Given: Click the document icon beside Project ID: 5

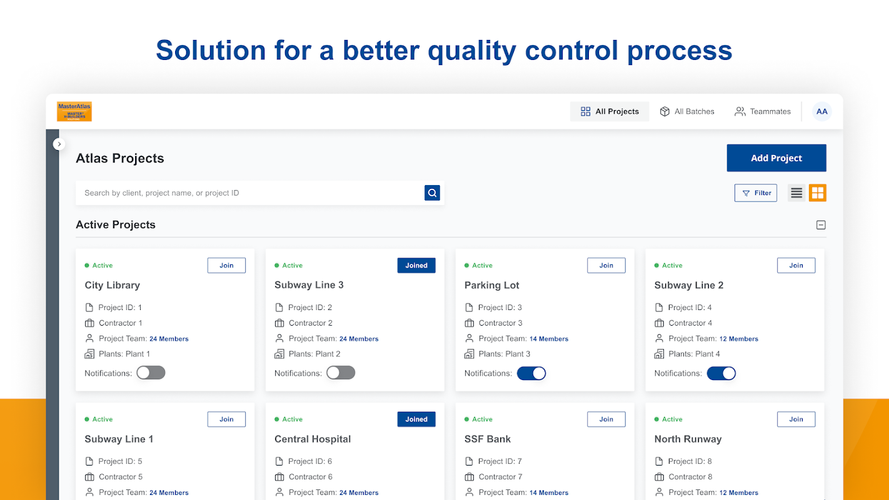Looking at the screenshot, I should [89, 461].
